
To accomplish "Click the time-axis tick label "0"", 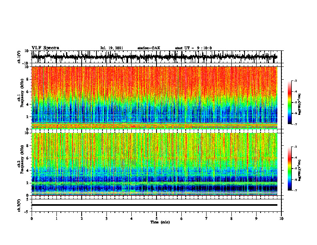I will [x=32, y=219].
